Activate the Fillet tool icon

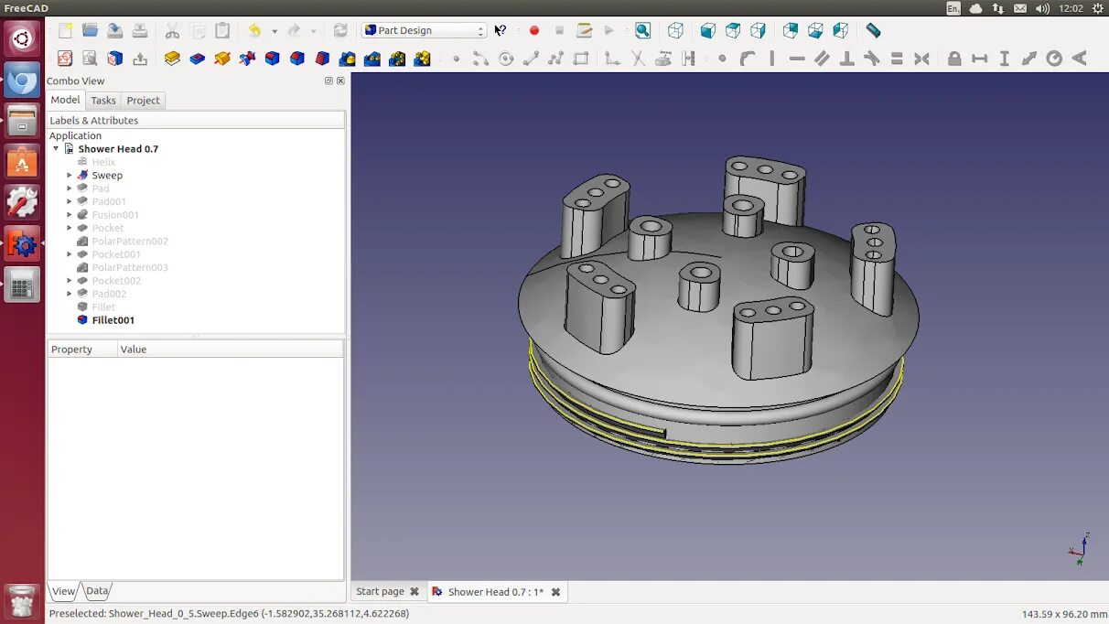coord(272,59)
